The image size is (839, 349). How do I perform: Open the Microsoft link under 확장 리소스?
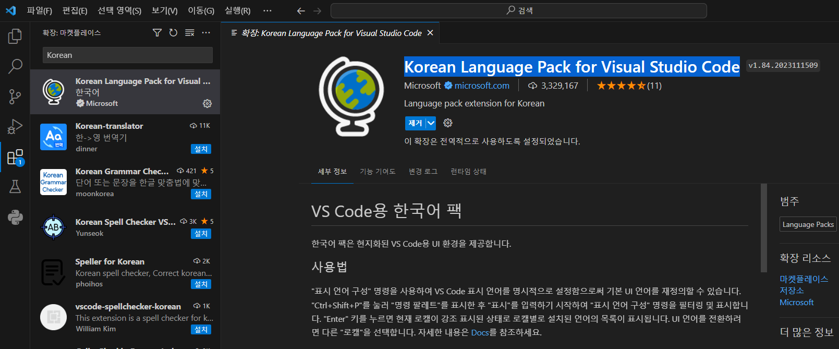tap(796, 303)
